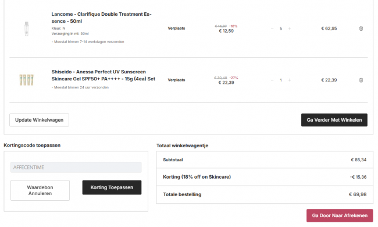Click the Lancome line total € 62,95
Image resolution: width=378 pixels, height=227 pixels.
click(329, 29)
